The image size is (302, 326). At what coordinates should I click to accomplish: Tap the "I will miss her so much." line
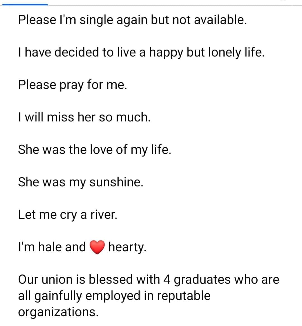click(84, 117)
